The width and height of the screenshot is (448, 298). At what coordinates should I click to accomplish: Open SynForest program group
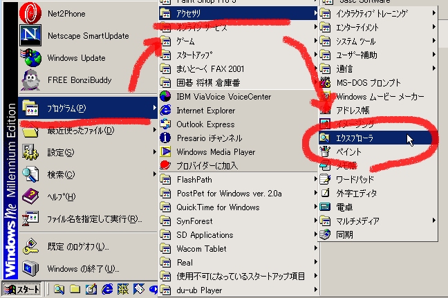pyautogui.click(x=238, y=221)
